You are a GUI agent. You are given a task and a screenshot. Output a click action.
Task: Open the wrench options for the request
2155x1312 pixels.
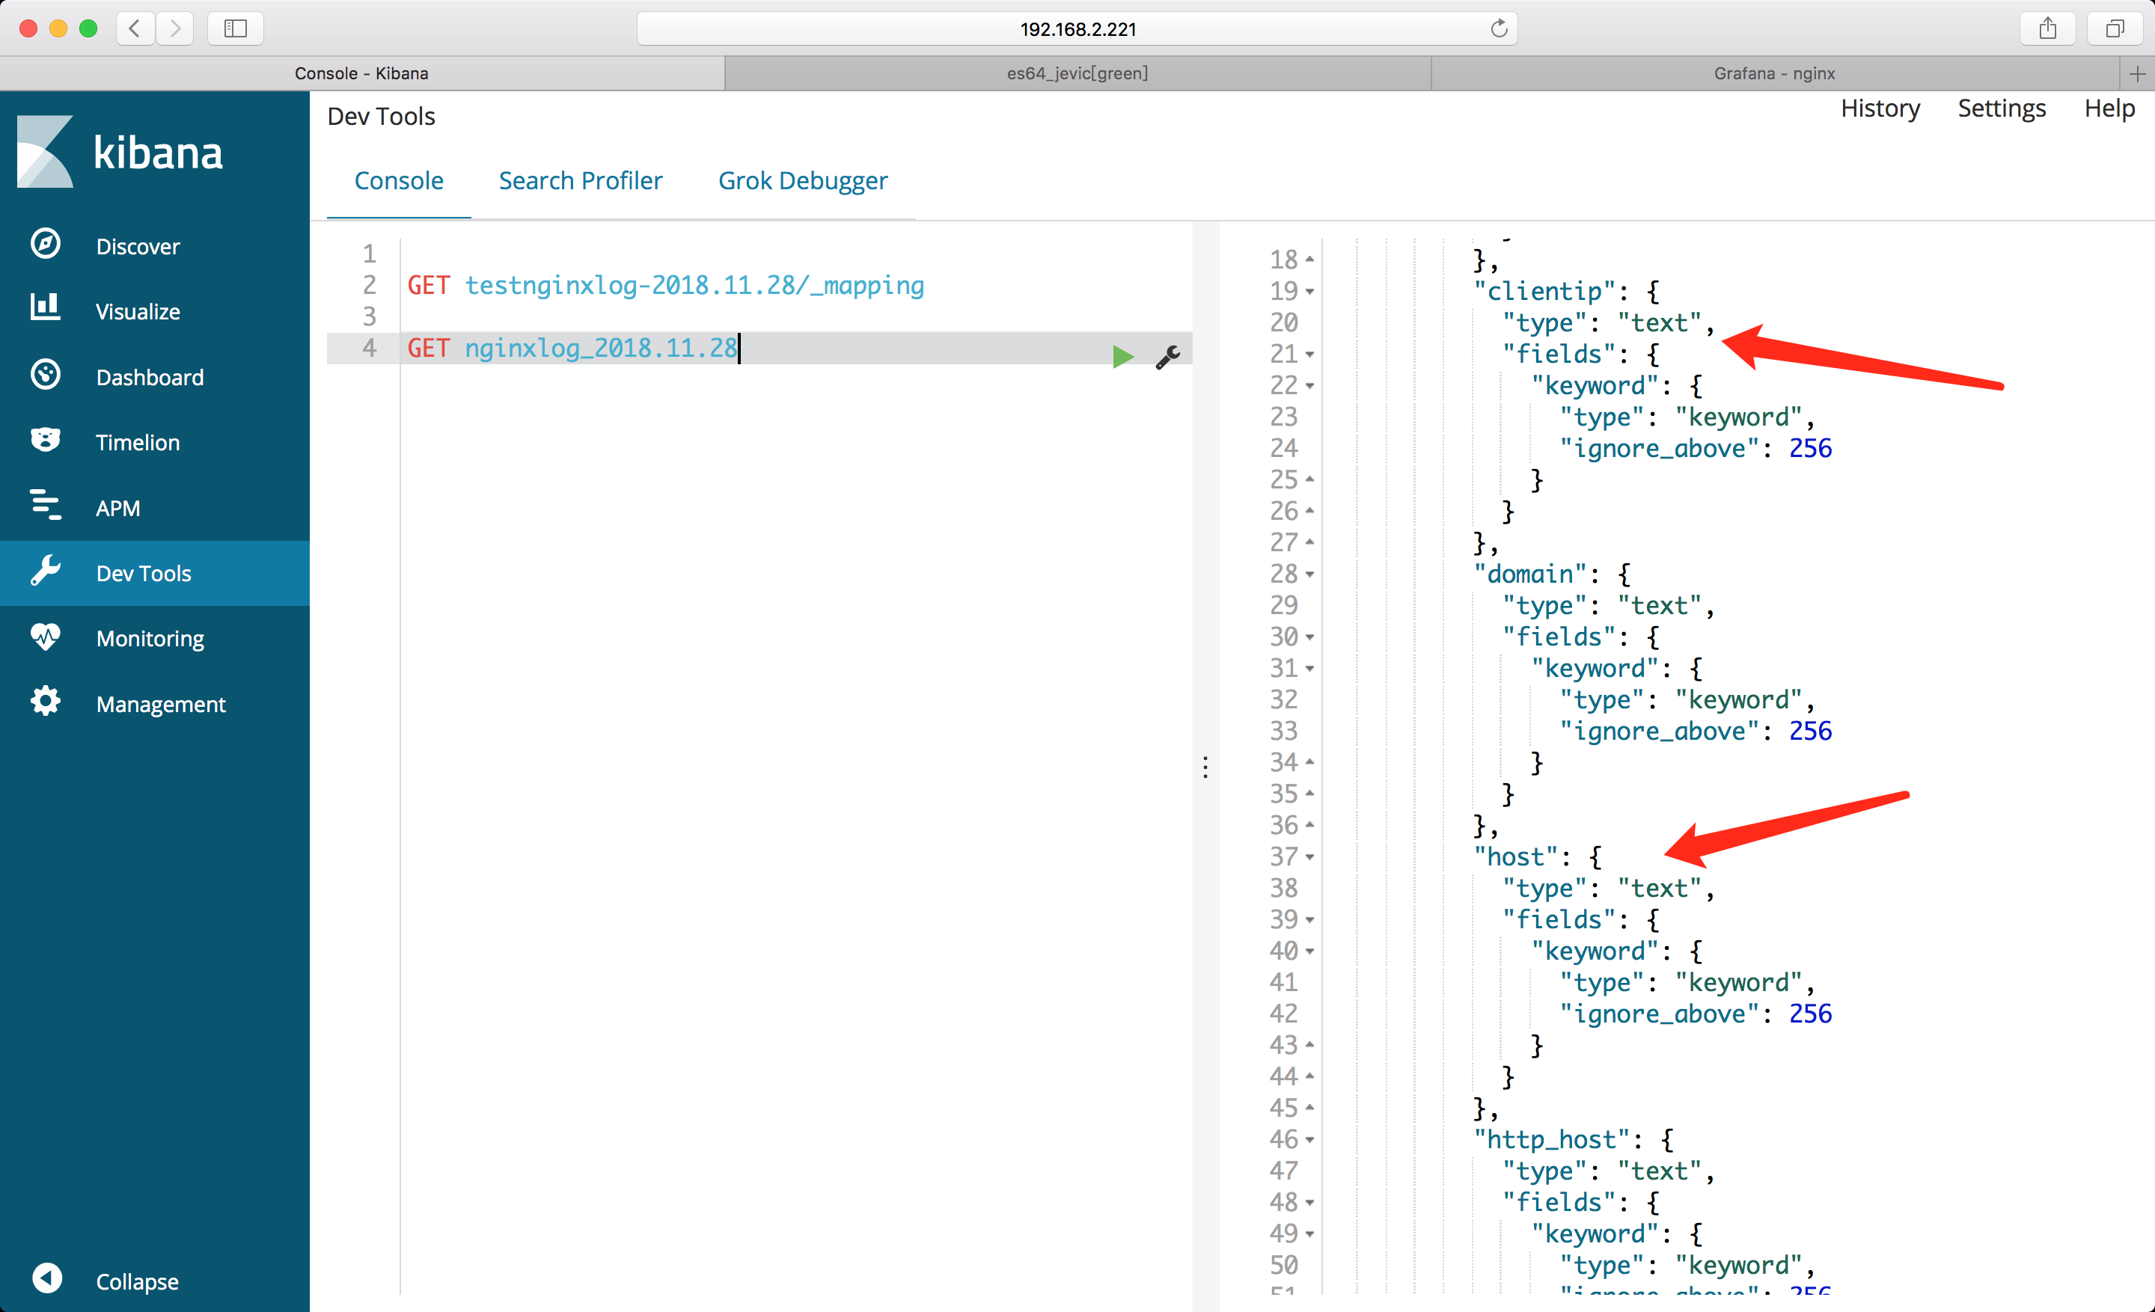click(1167, 357)
